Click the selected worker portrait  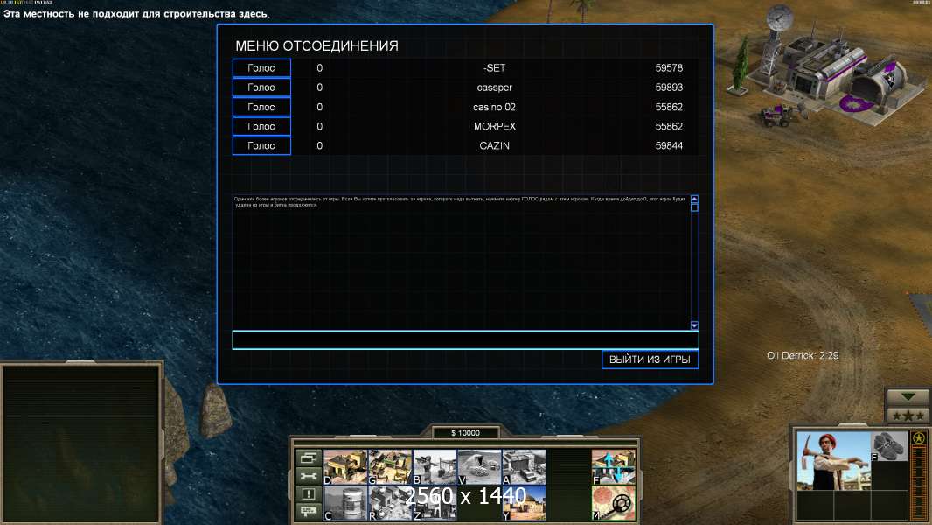tap(833, 461)
